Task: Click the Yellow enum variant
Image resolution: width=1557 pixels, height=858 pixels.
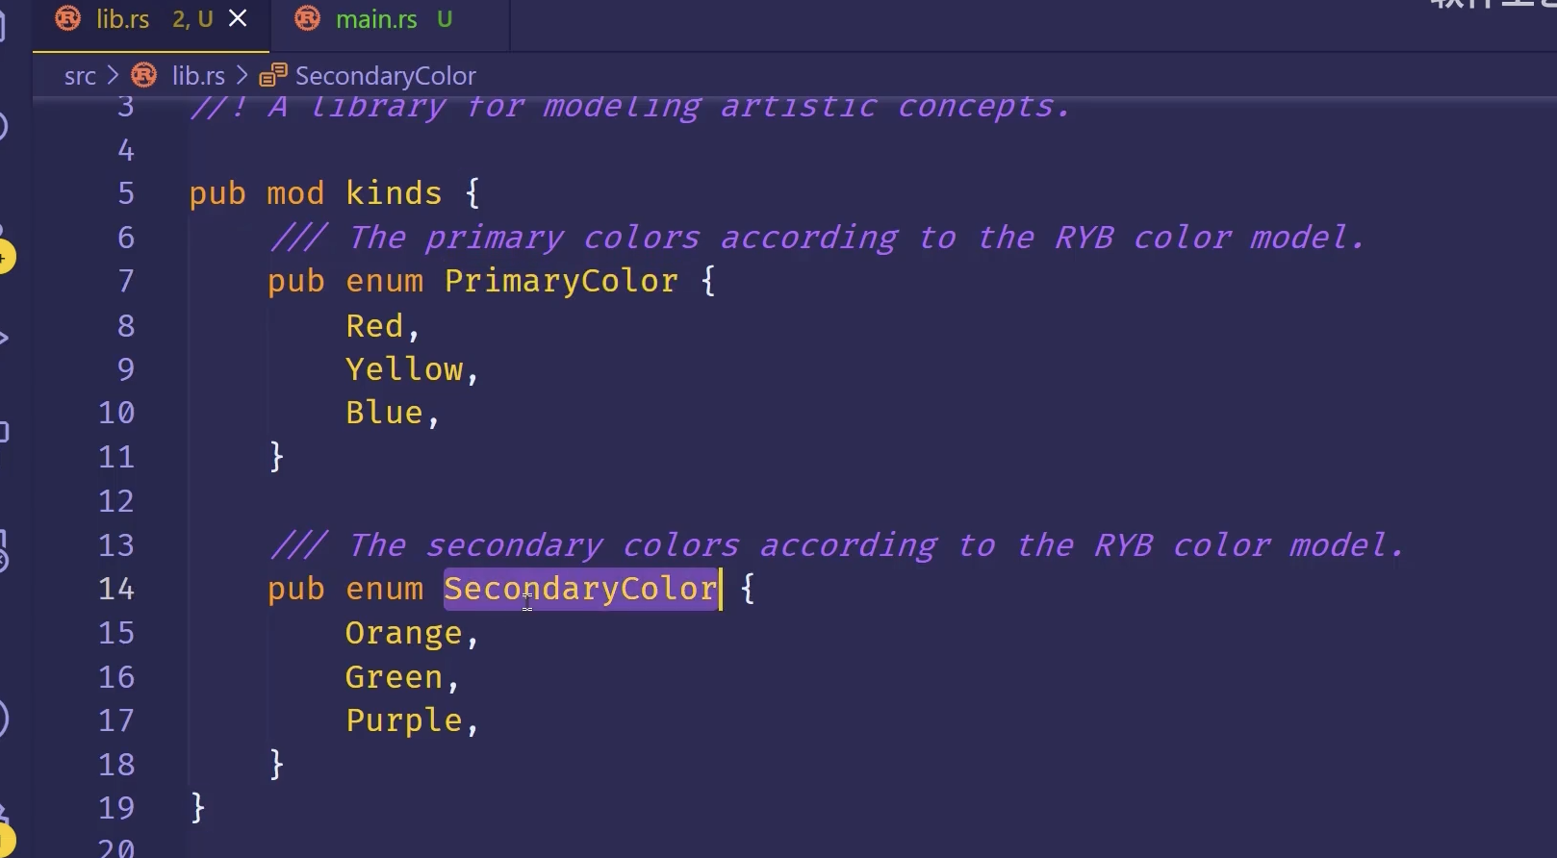Action: [404, 369]
